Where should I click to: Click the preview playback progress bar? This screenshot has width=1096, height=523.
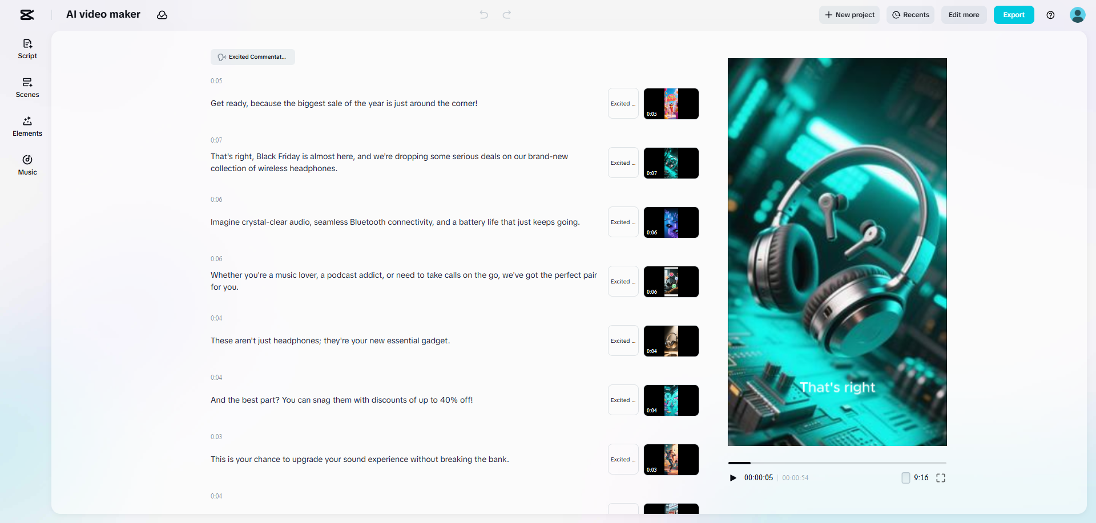click(837, 463)
